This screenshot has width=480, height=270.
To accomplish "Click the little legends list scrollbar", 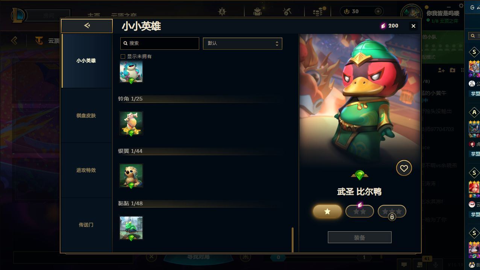I will click(293, 239).
